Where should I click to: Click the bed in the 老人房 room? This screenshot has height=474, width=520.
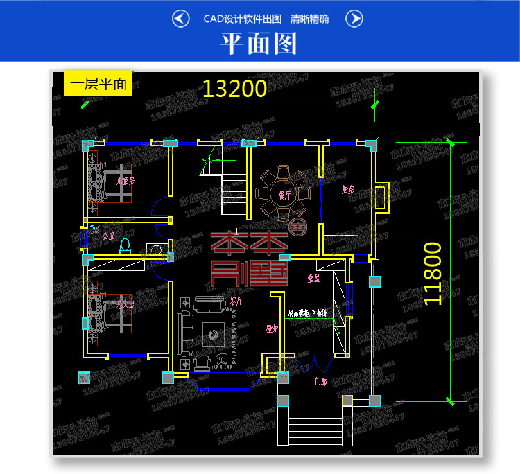[109, 313]
